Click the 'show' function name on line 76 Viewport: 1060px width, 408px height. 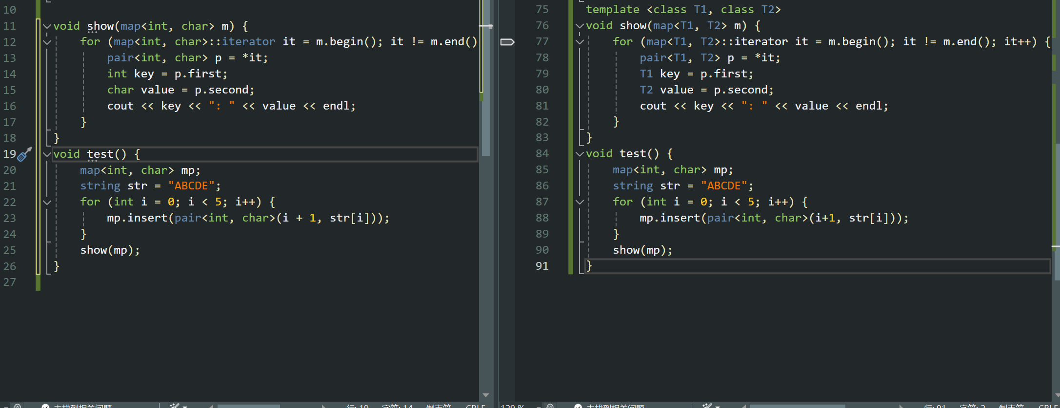point(633,26)
